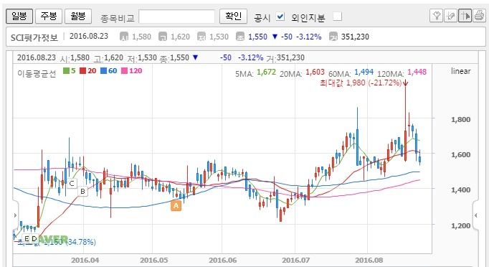Click the blue 60-day moving average swatch

[x=103, y=71]
